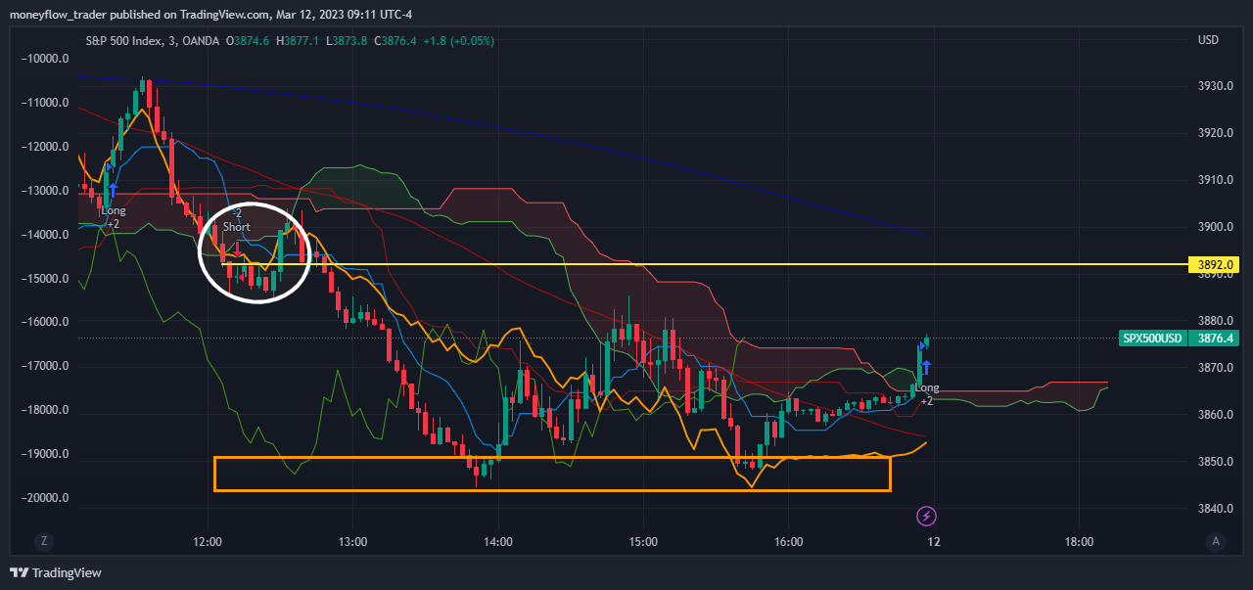Open the TradingView logo link

tap(56, 572)
